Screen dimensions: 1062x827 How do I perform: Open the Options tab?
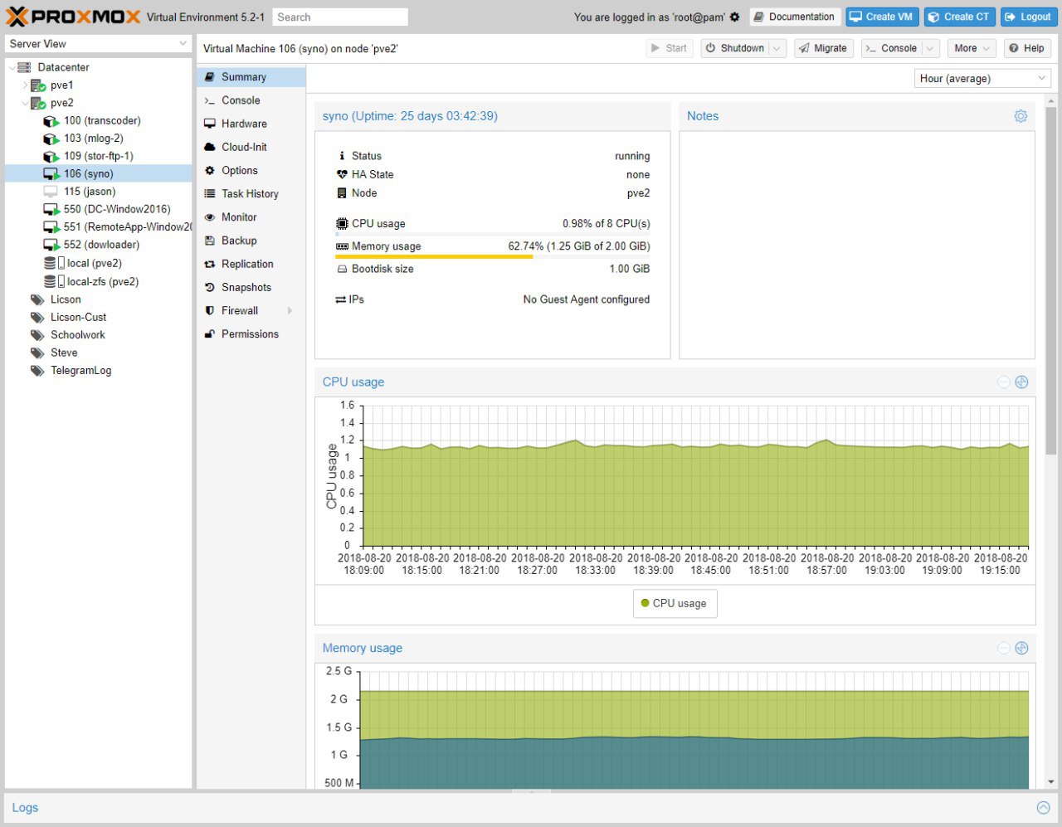click(x=251, y=171)
